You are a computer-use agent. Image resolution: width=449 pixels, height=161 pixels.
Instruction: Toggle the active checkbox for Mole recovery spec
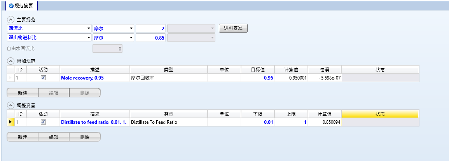coord(43,78)
